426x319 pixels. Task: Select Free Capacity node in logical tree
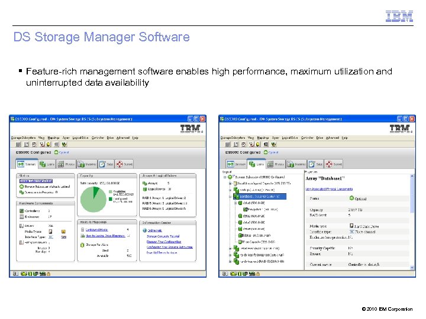point(256,242)
